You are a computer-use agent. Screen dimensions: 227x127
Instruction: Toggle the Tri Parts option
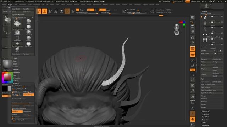pyautogui.click(x=17, y=111)
